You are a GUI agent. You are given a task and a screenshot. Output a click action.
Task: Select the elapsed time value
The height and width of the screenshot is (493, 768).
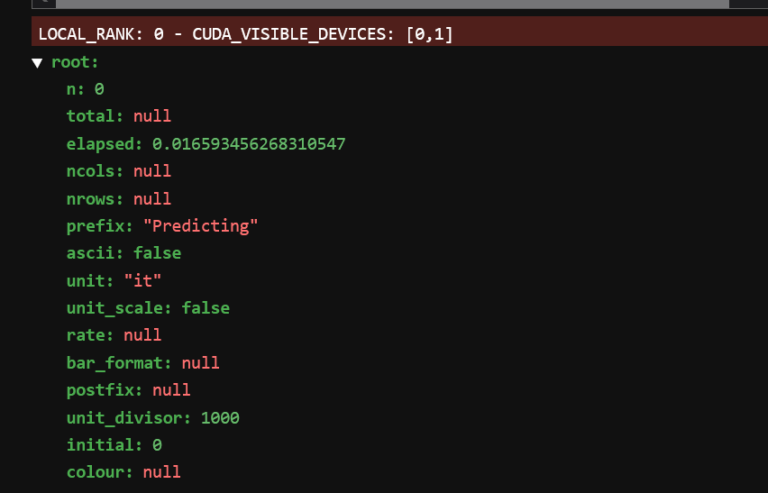249,144
